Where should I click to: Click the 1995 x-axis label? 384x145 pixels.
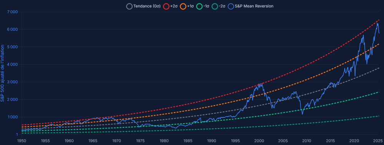point(235,141)
